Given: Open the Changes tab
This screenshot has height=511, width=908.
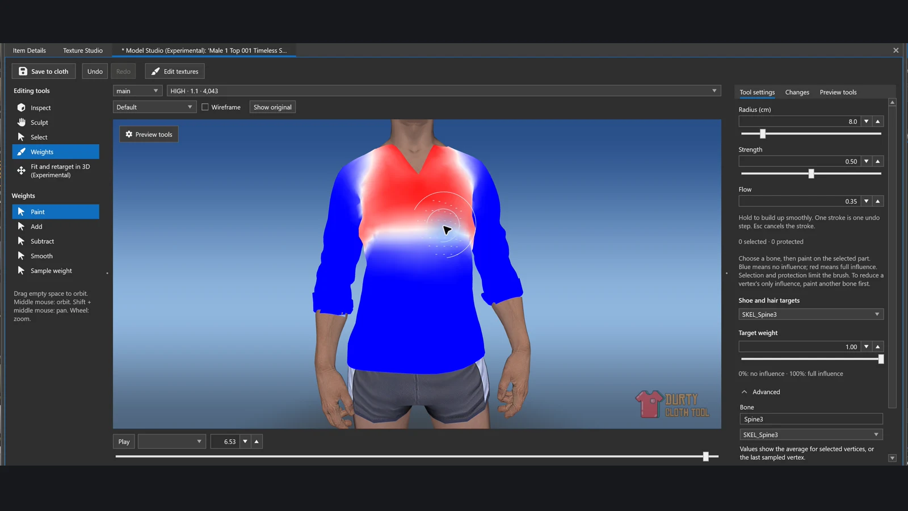Looking at the screenshot, I should click(797, 92).
